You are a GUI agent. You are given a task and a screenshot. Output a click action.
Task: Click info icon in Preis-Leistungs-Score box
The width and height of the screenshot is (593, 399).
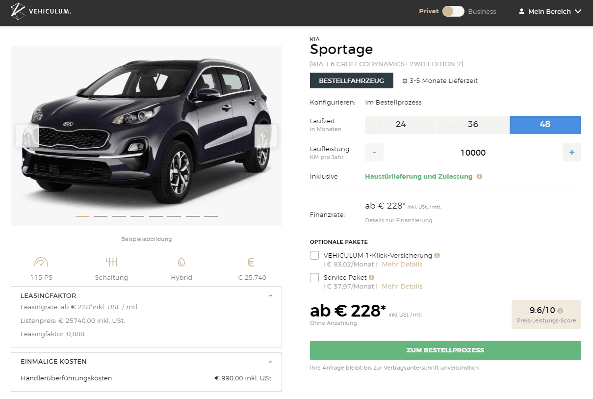tap(560, 310)
